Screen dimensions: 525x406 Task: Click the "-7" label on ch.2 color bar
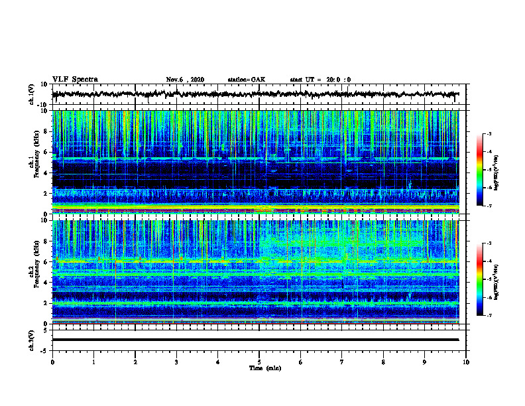click(489, 315)
